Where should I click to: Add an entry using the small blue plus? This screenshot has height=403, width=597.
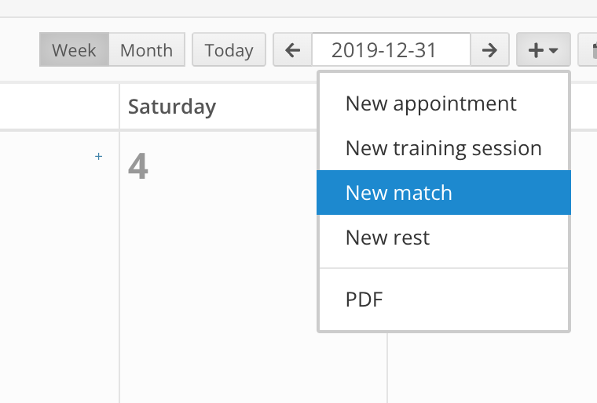[x=99, y=156]
